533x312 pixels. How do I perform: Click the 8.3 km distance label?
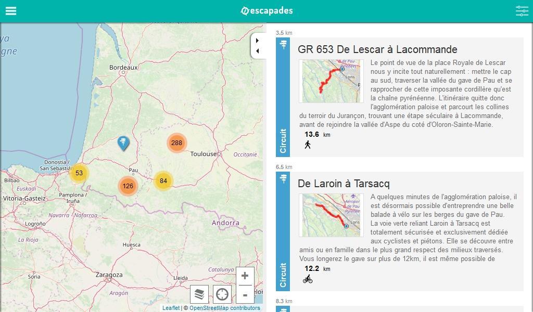(x=284, y=301)
